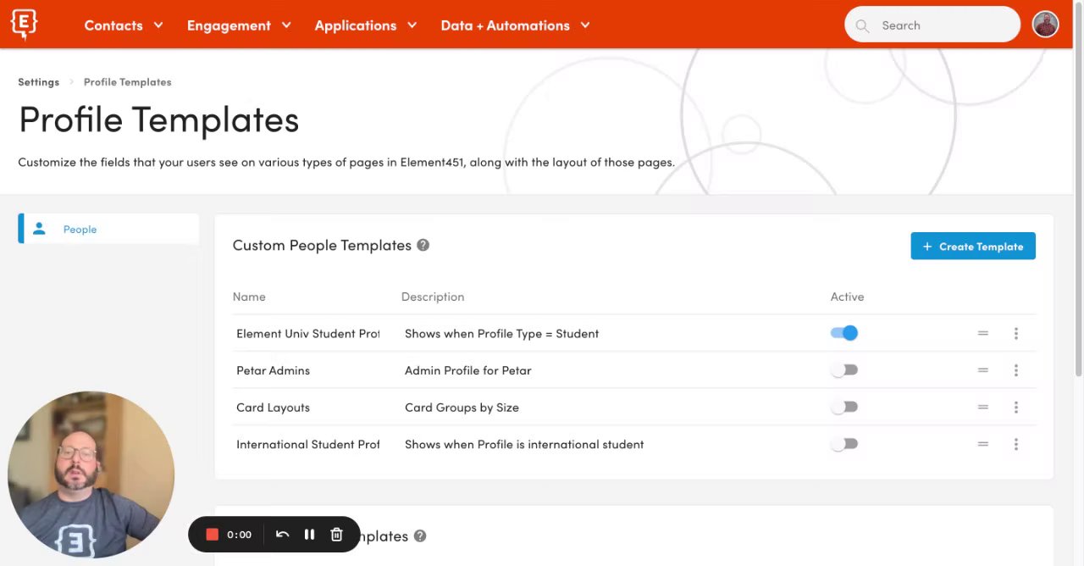Open more options for International Student row
The image size is (1084, 566).
(1015, 444)
